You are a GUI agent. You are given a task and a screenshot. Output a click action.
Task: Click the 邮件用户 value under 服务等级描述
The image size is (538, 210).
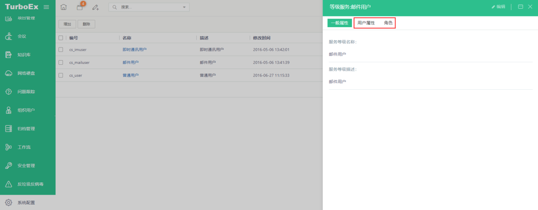pyautogui.click(x=337, y=81)
